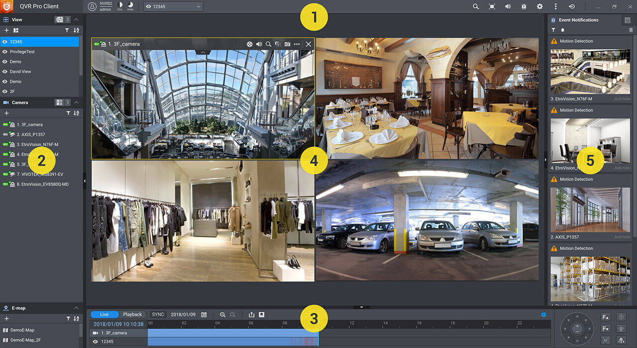The width and height of the screenshot is (637, 348).
Task: Collapse the E-map panel section
Action: coord(76,308)
